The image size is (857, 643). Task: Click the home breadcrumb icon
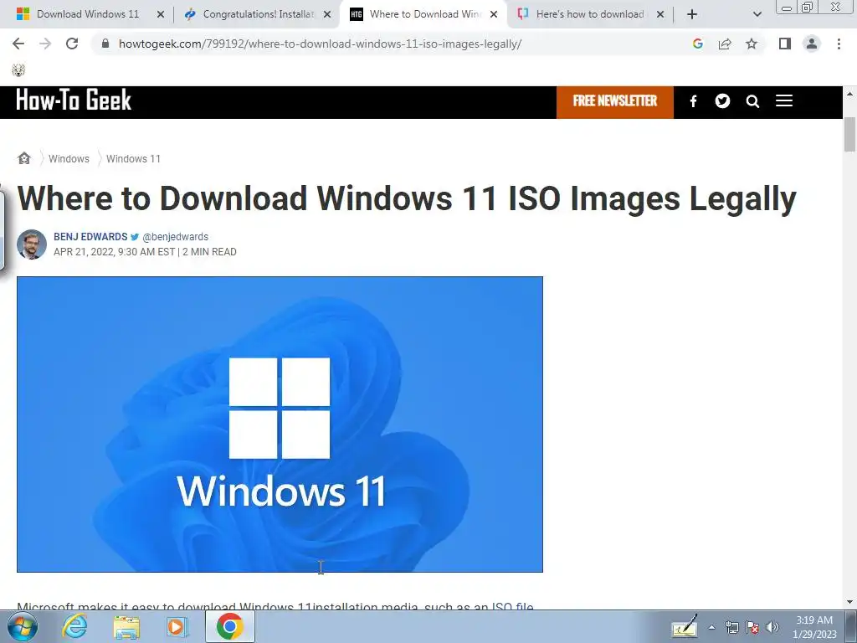pos(24,158)
